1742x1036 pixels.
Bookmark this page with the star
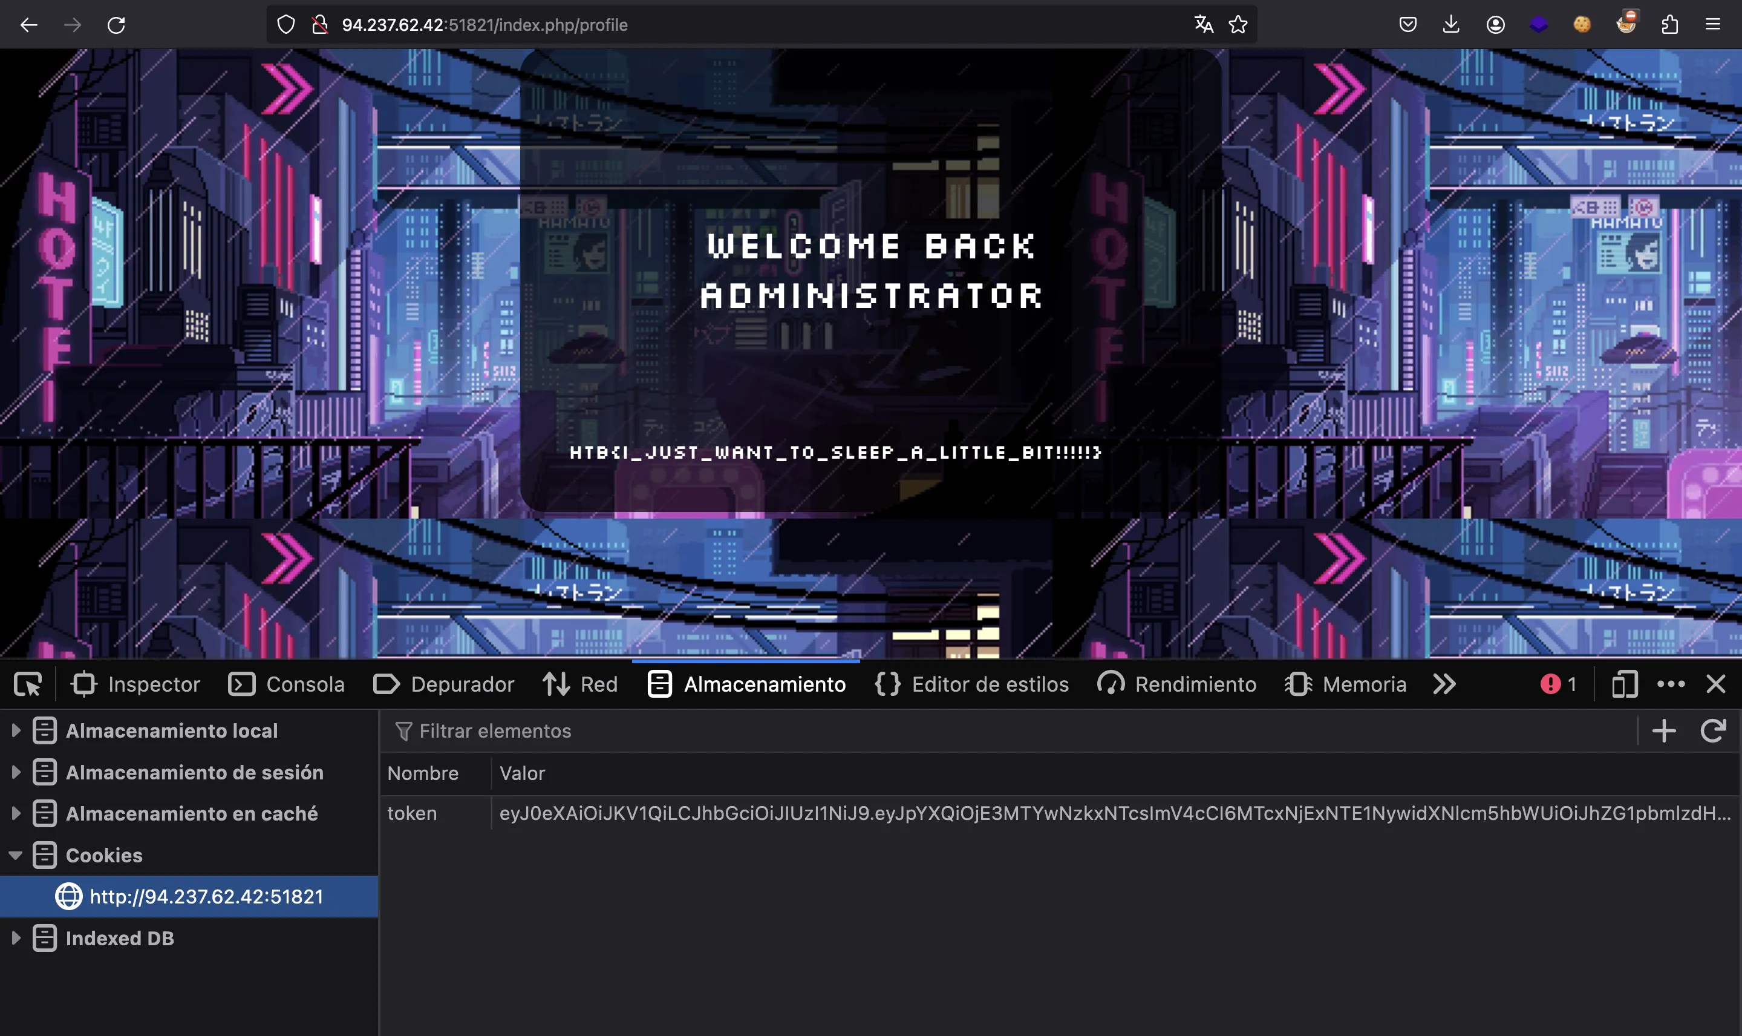1238,25
